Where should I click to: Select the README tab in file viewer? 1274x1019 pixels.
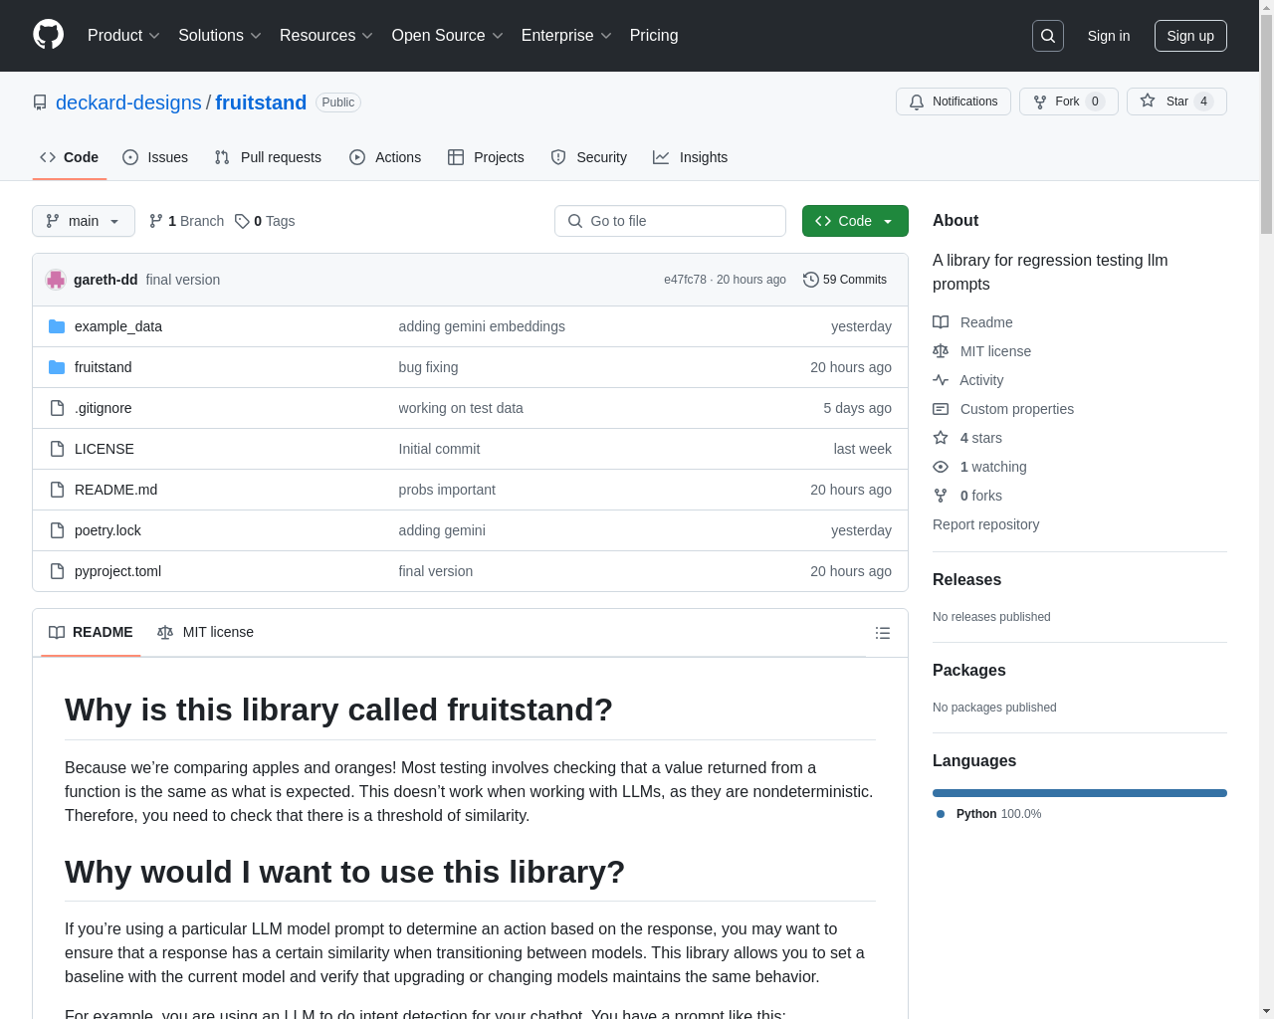point(91,633)
